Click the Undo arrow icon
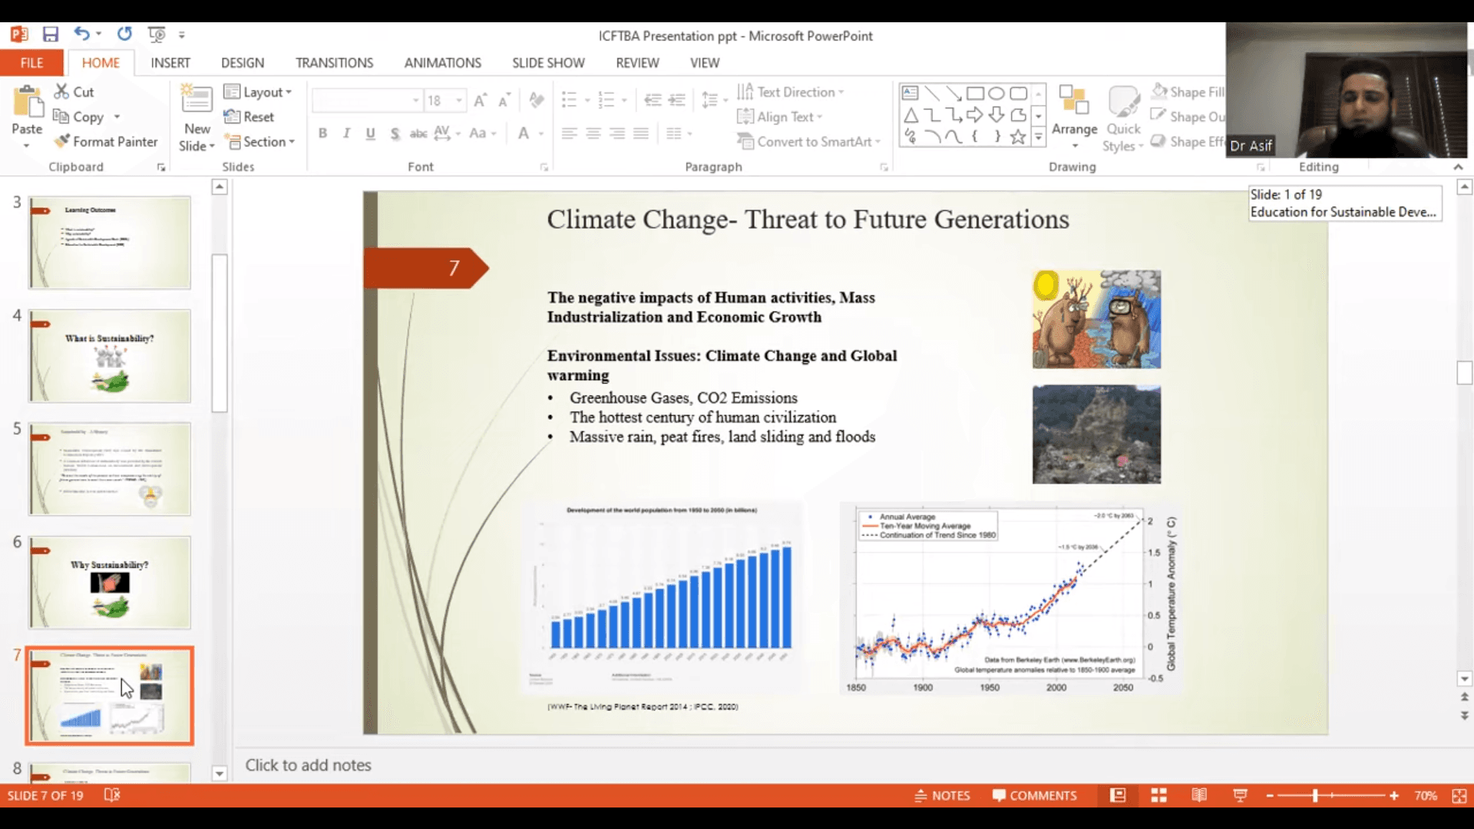Screen dimensions: 1474x829 [82, 34]
